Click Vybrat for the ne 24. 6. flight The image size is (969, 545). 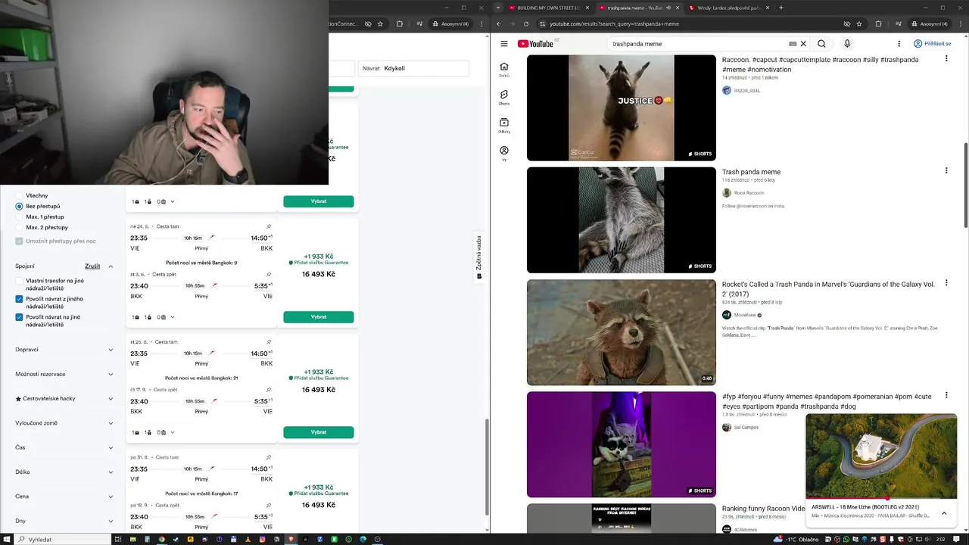(319, 317)
